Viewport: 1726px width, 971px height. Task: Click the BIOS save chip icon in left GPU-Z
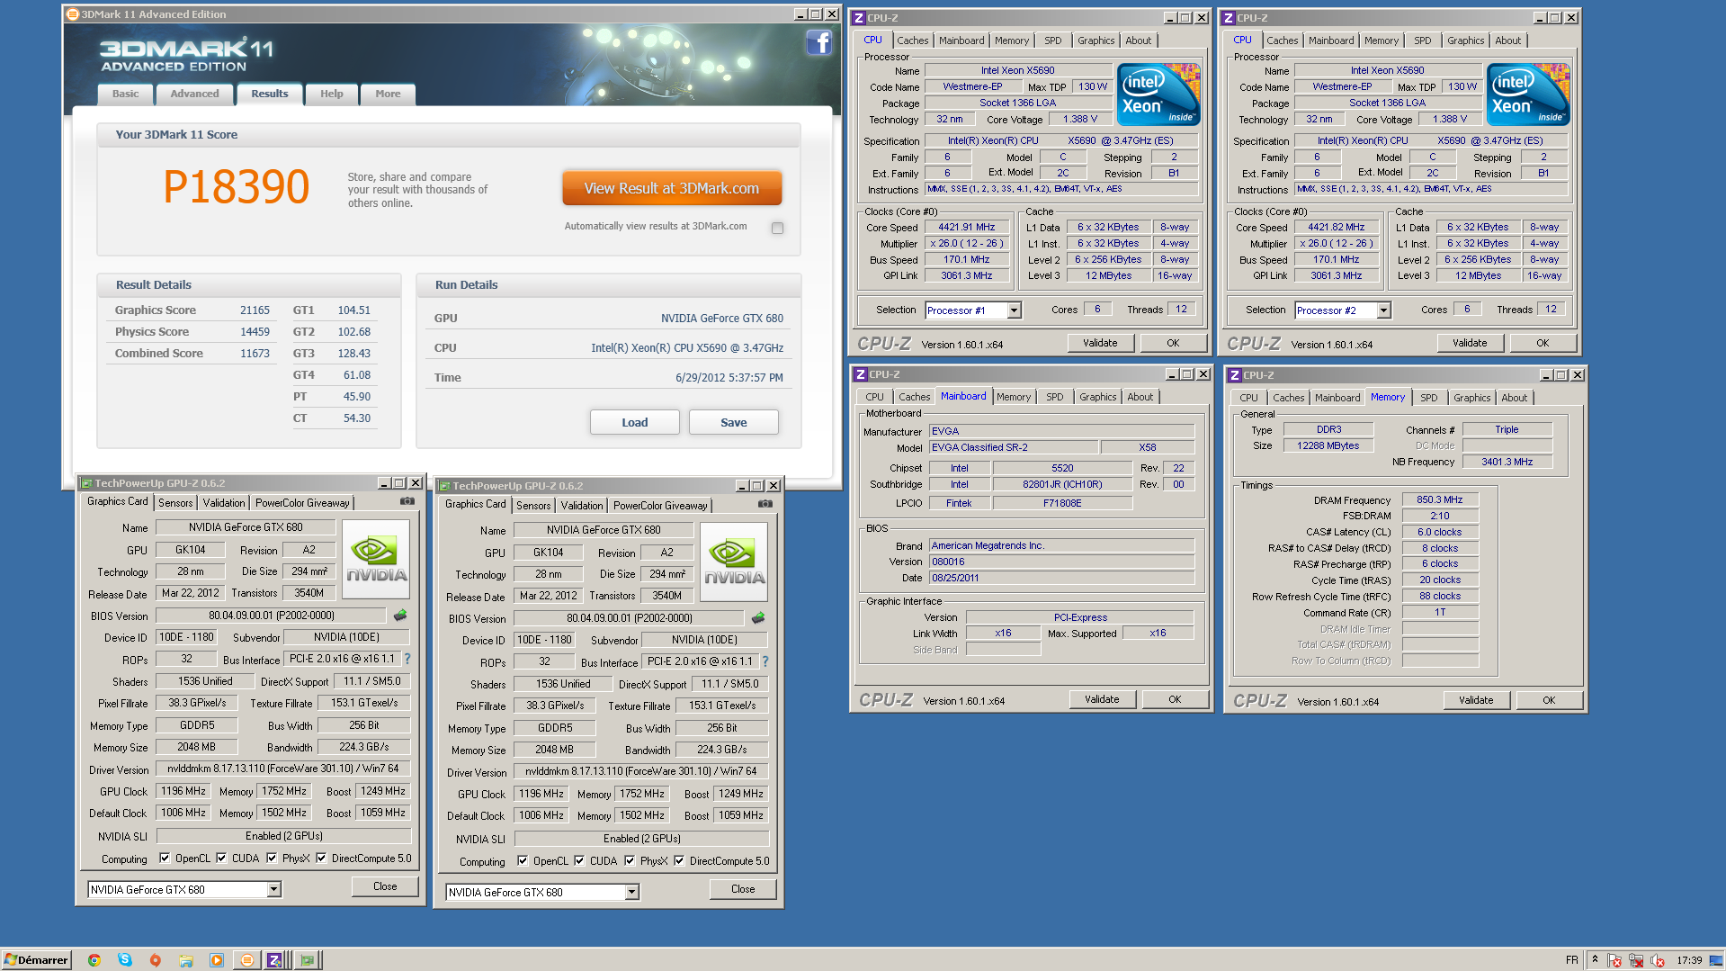click(x=400, y=616)
